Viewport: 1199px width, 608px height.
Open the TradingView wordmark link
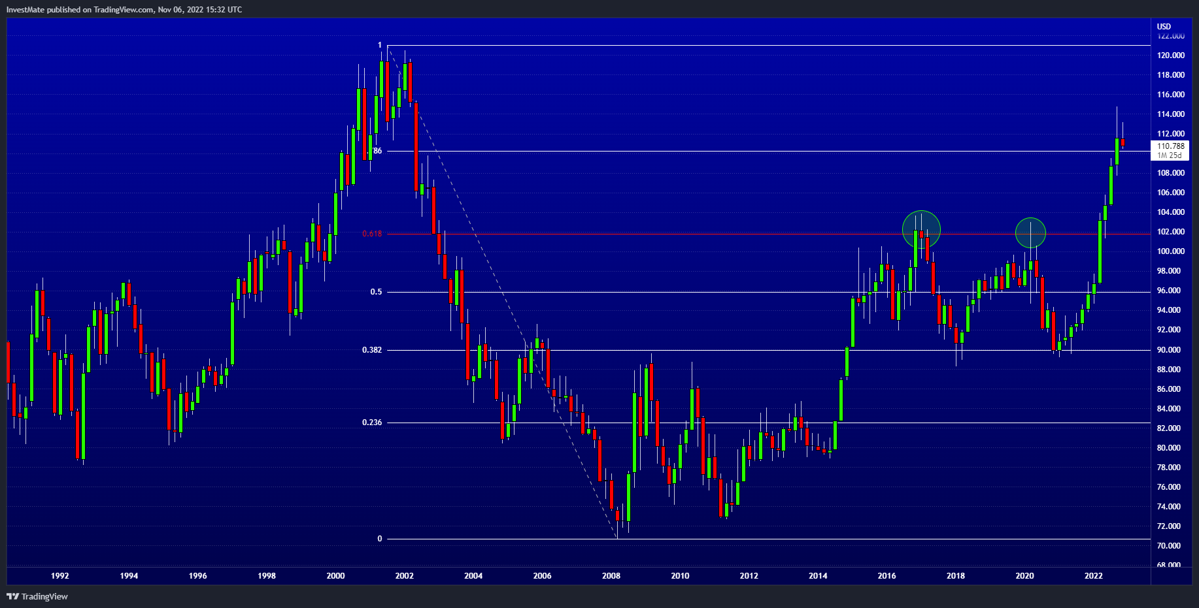[x=44, y=596]
